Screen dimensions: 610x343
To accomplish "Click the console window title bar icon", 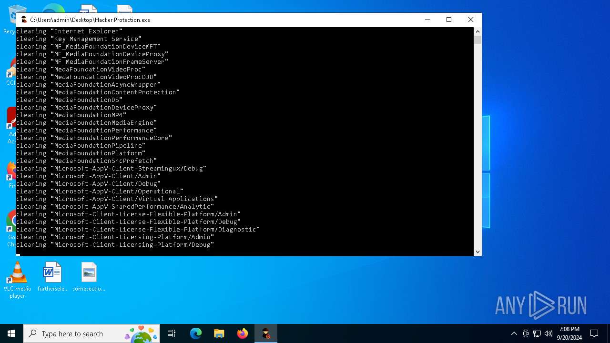I will (24, 20).
